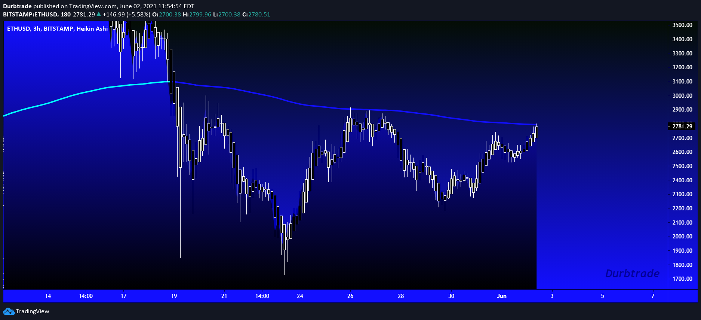Click the 14:00 time label between 21 and 24

[x=262, y=296]
